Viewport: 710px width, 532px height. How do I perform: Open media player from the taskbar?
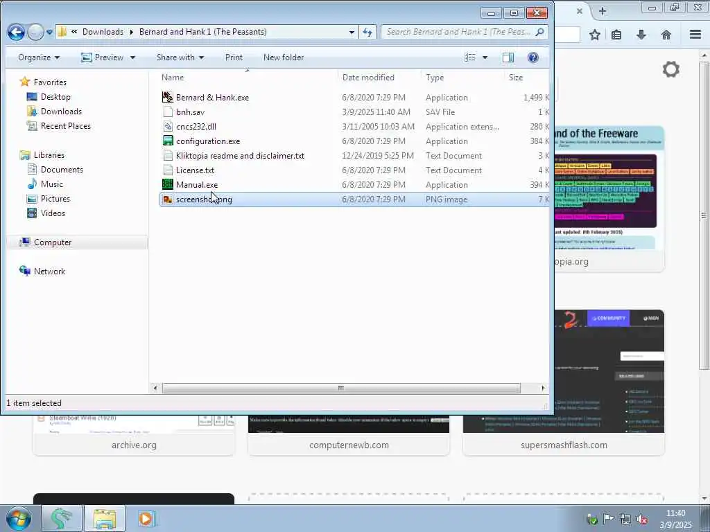point(146,518)
